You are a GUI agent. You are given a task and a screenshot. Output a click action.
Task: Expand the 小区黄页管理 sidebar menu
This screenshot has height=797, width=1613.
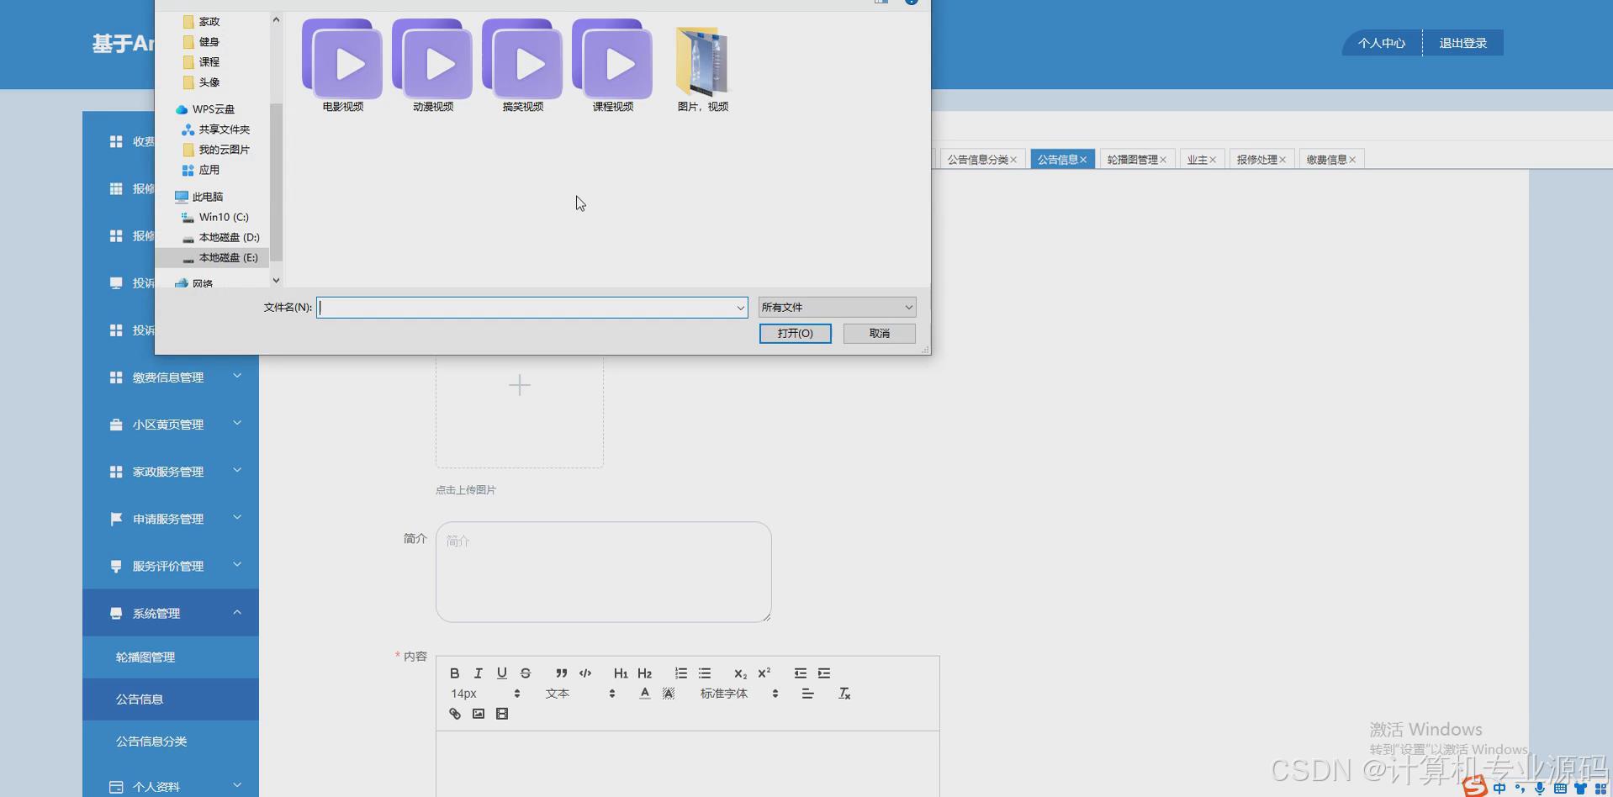171,425
